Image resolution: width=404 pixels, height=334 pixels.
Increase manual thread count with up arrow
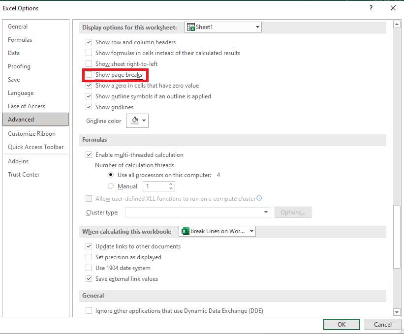(x=171, y=184)
